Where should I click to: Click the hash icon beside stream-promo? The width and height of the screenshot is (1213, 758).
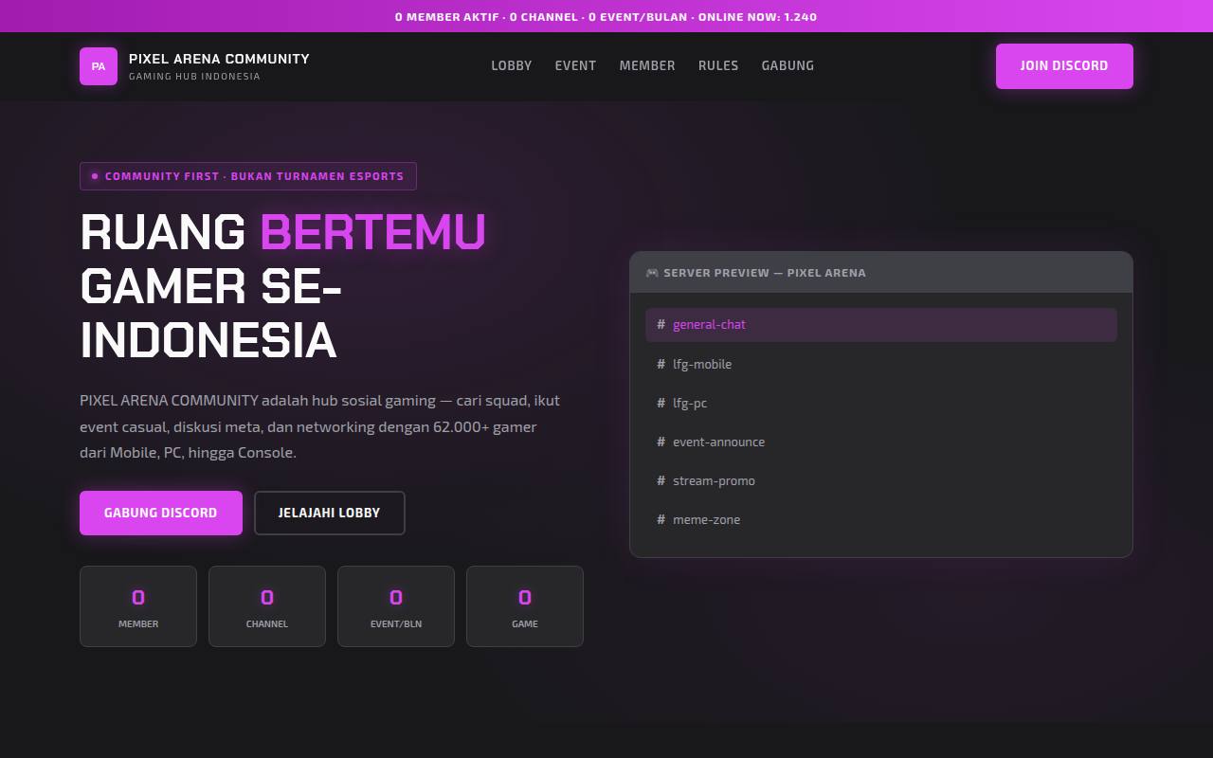[661, 480]
